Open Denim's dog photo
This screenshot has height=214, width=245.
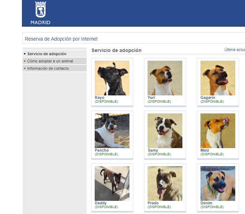[x=218, y=183]
